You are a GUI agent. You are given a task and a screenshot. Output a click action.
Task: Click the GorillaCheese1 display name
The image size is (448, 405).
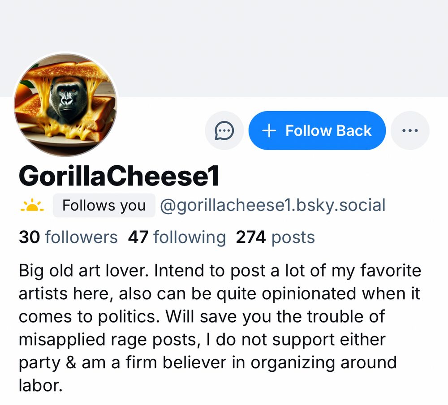(x=119, y=176)
